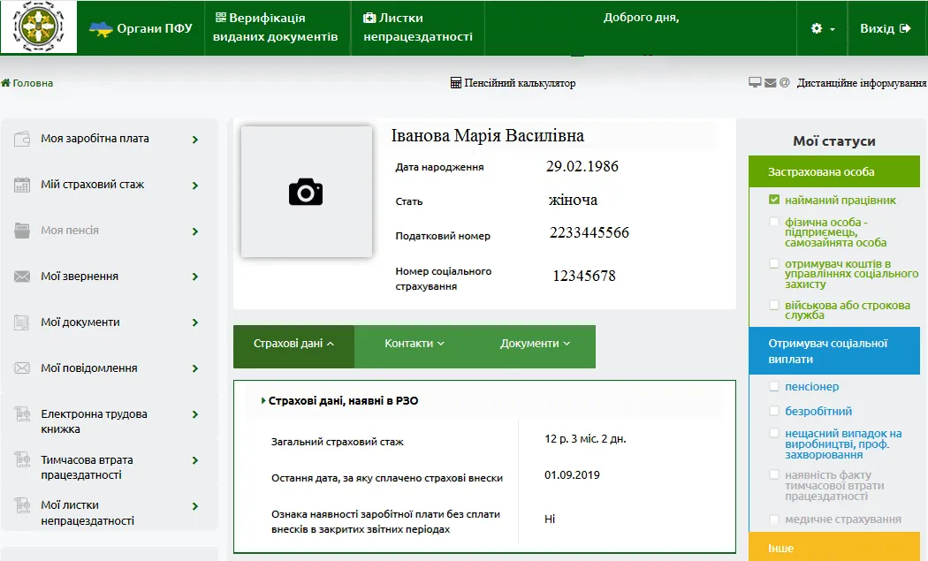Screen dimensions: 928x561
Task: Click the grid icon in Верифікація виданих документів
Action: coord(221,18)
